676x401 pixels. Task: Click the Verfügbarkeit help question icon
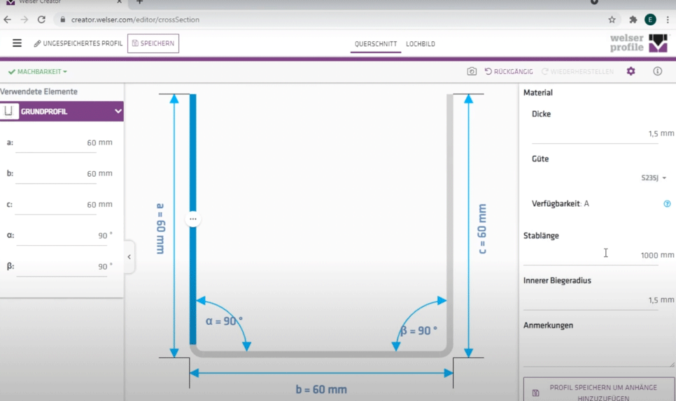tap(667, 204)
